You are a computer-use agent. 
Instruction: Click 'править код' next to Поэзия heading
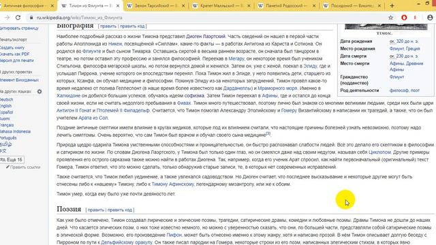tap(120, 210)
